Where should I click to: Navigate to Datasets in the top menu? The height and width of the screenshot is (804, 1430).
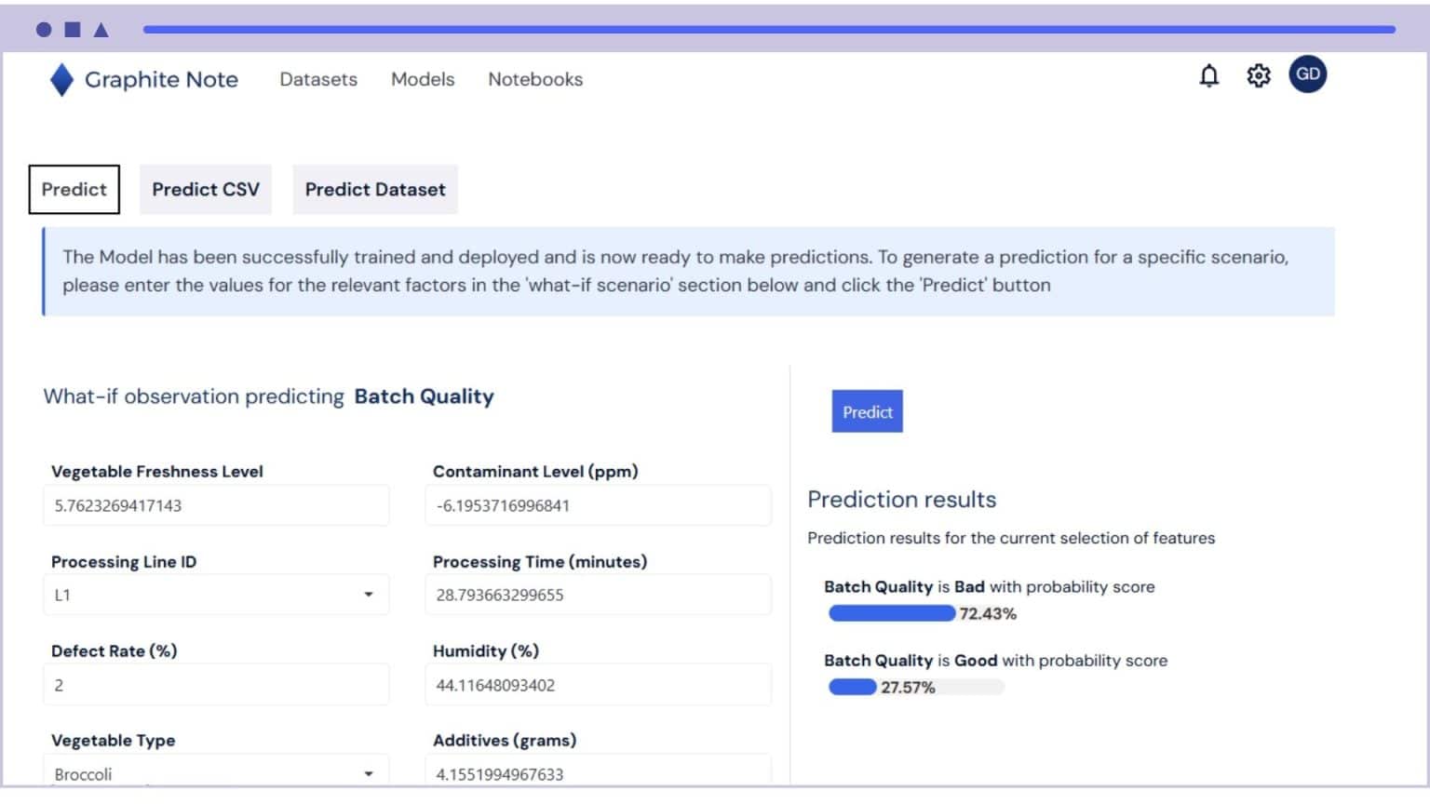tap(317, 80)
